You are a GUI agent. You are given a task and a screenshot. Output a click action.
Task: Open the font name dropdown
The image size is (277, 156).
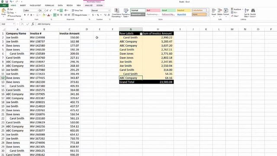pyautogui.click(x=38, y=10)
